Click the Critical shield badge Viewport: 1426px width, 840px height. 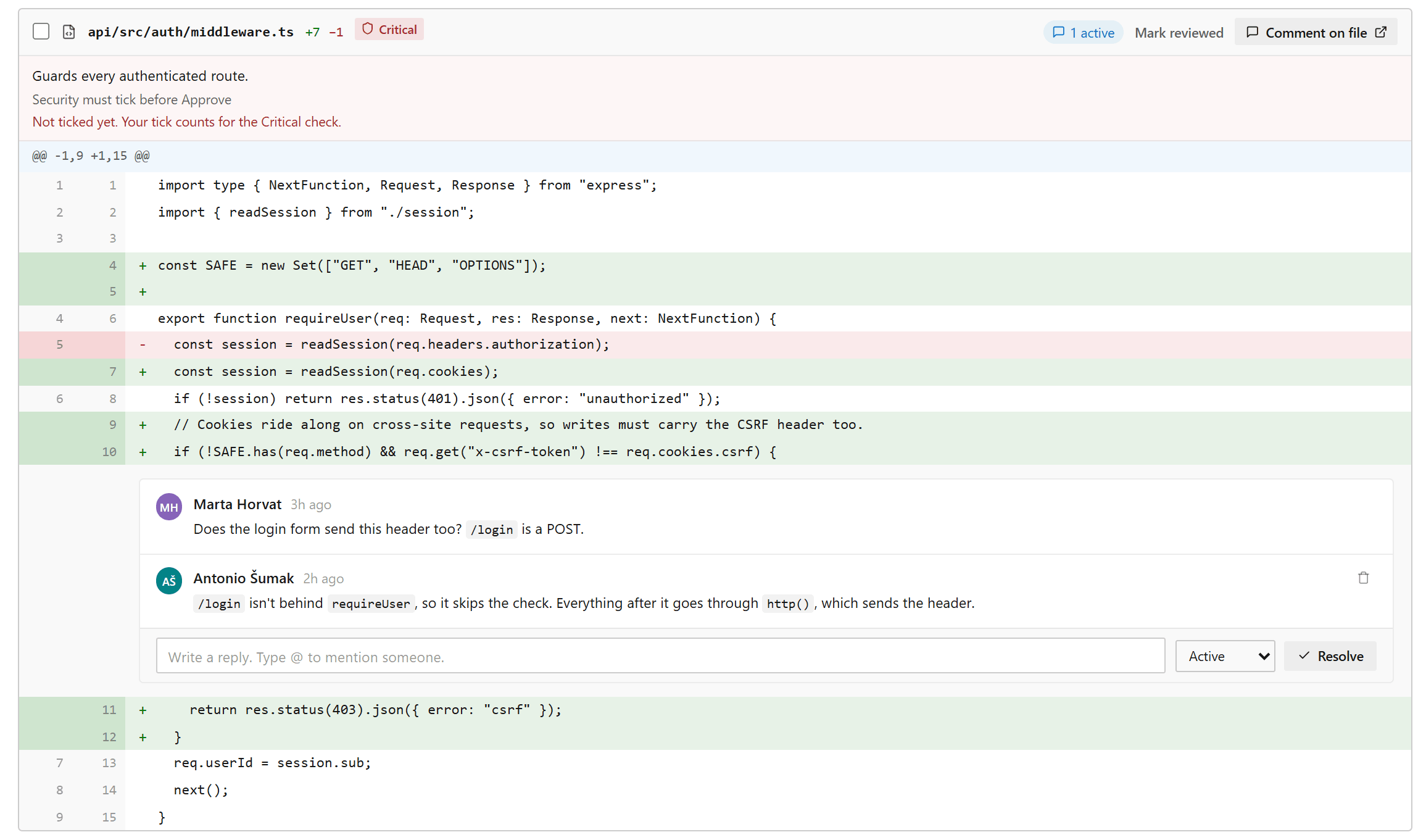point(389,30)
